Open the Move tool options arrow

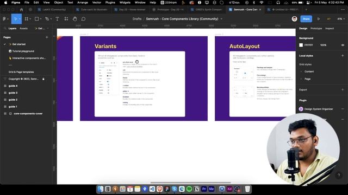click(20, 19)
